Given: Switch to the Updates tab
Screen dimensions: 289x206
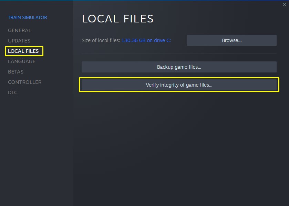Looking at the screenshot, I should [x=19, y=41].
